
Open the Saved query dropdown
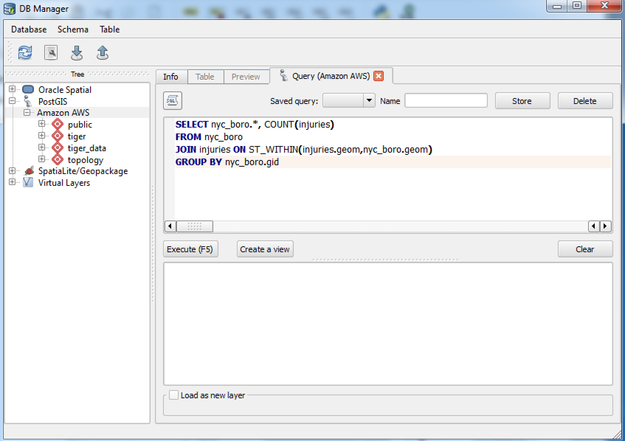coord(369,100)
